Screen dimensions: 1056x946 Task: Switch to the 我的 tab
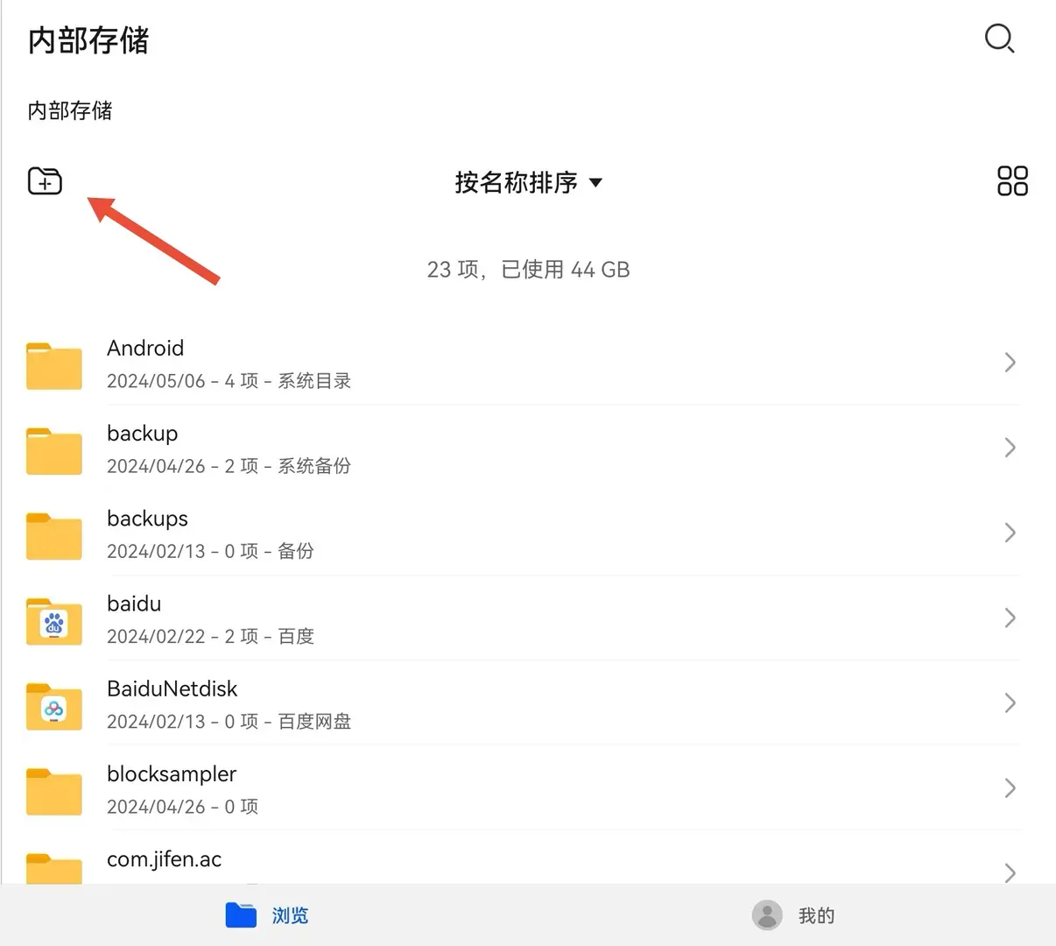792,915
